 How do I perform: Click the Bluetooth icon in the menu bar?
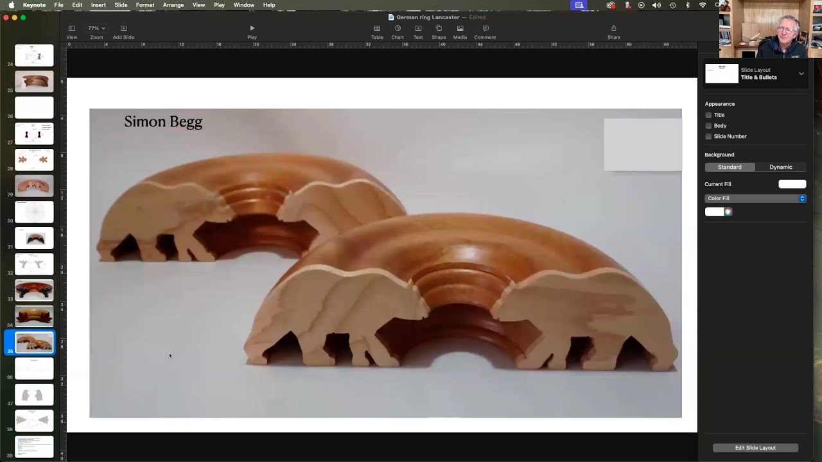click(x=688, y=5)
